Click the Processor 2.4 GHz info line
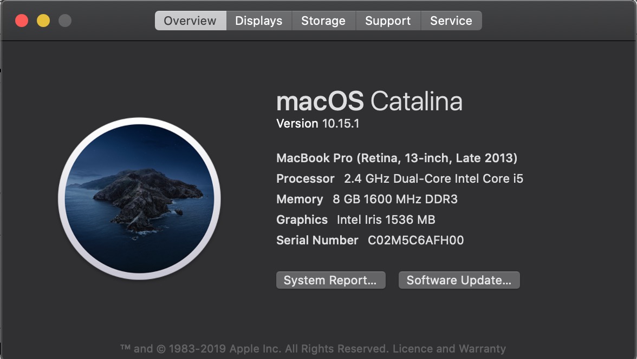This screenshot has height=359, width=637. pyautogui.click(x=400, y=179)
